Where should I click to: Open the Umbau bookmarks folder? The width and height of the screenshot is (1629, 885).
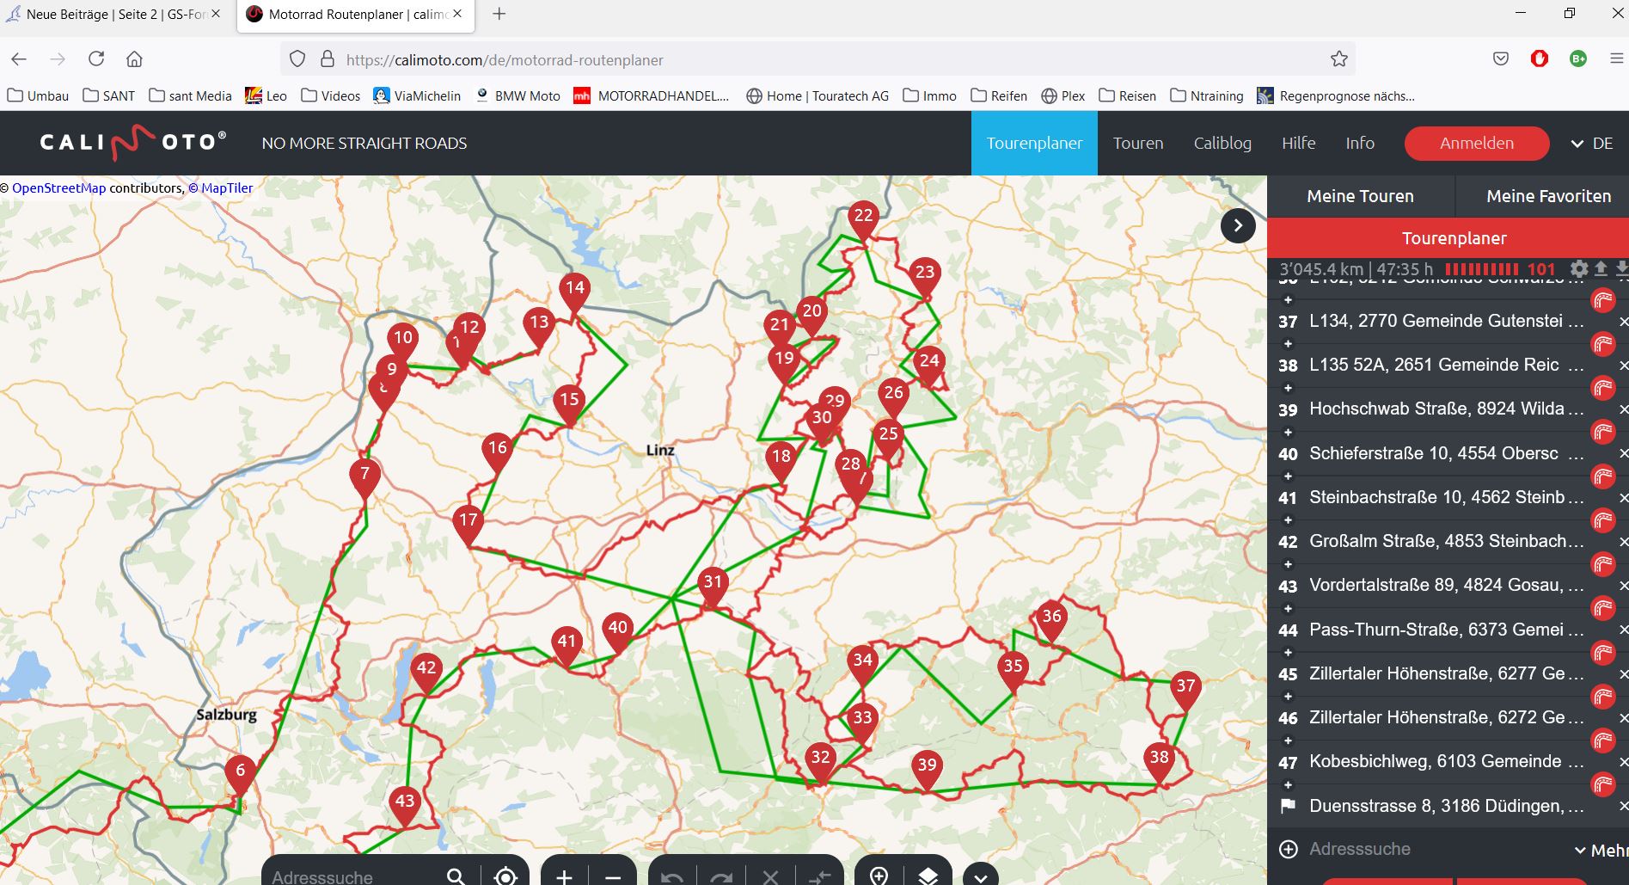tap(38, 95)
